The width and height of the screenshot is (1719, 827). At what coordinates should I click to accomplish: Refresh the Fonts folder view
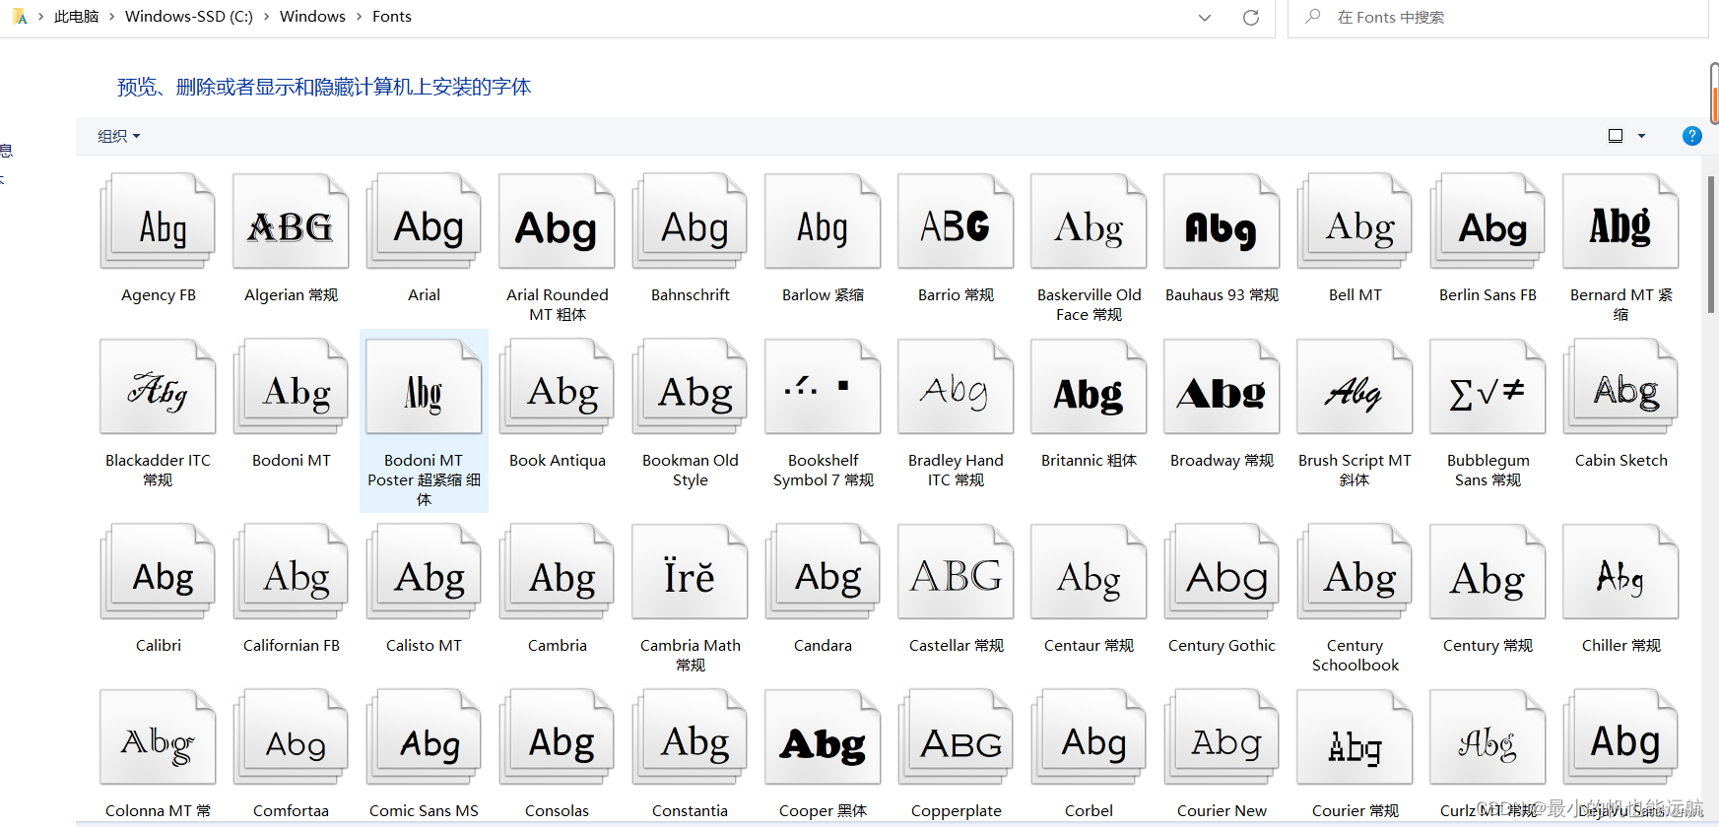(x=1251, y=18)
